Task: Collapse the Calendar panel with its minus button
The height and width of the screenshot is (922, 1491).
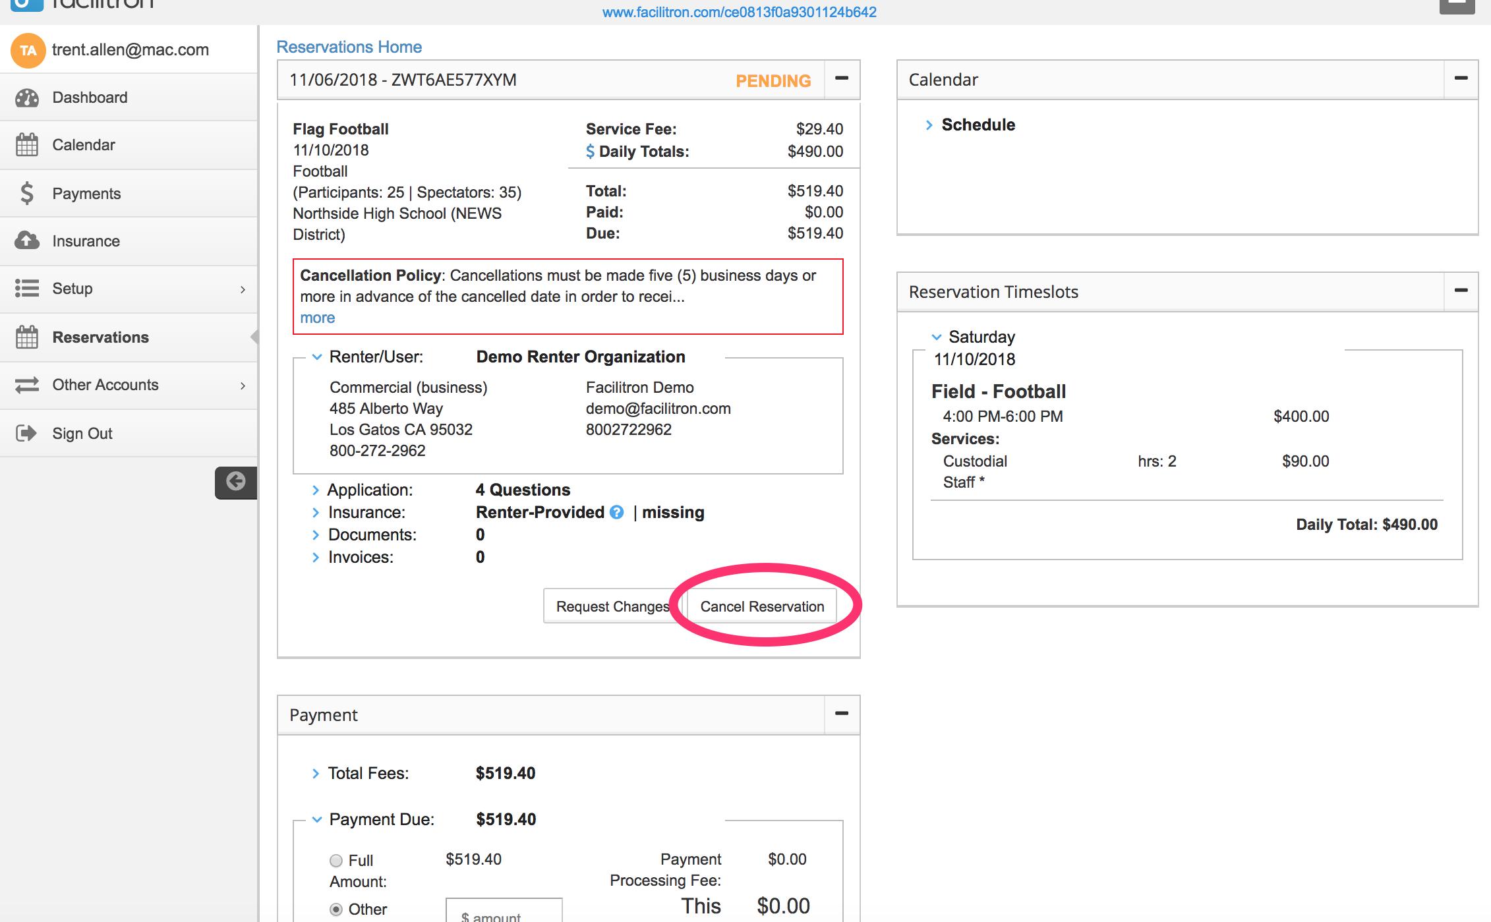Action: pos(1461,78)
